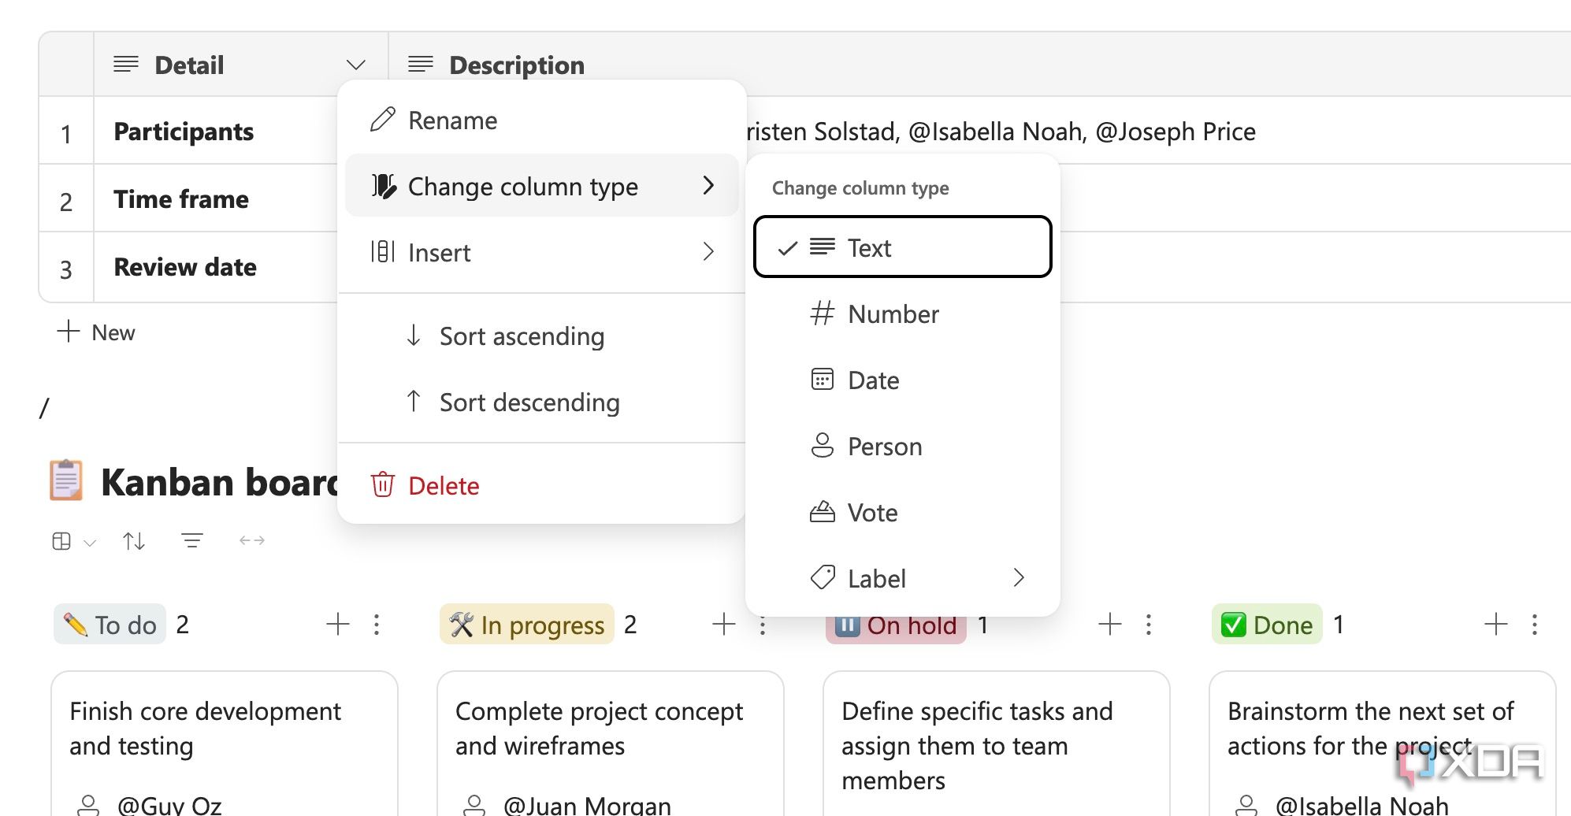Viewport: 1571px width, 816px height.
Task: Select Rename from the column menu
Action: (x=452, y=120)
